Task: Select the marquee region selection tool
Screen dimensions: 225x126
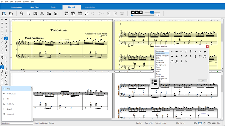Action: click(x=29, y=14)
